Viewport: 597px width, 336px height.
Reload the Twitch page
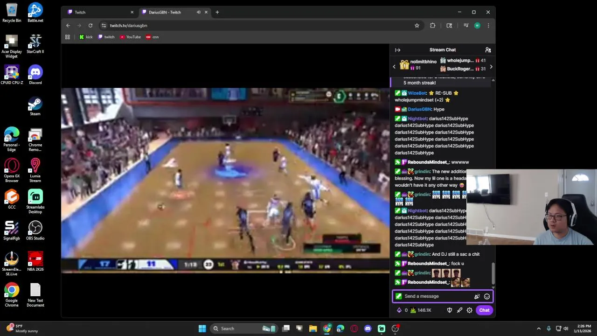coord(90,26)
